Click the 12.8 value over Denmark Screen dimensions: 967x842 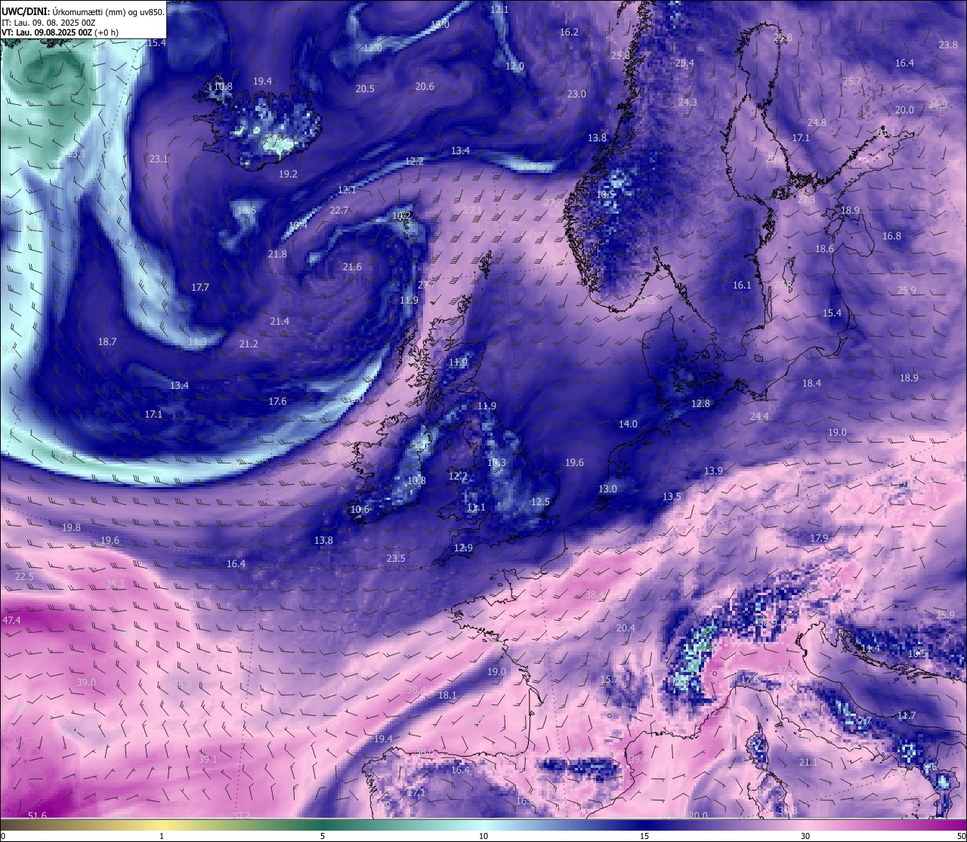700,404
